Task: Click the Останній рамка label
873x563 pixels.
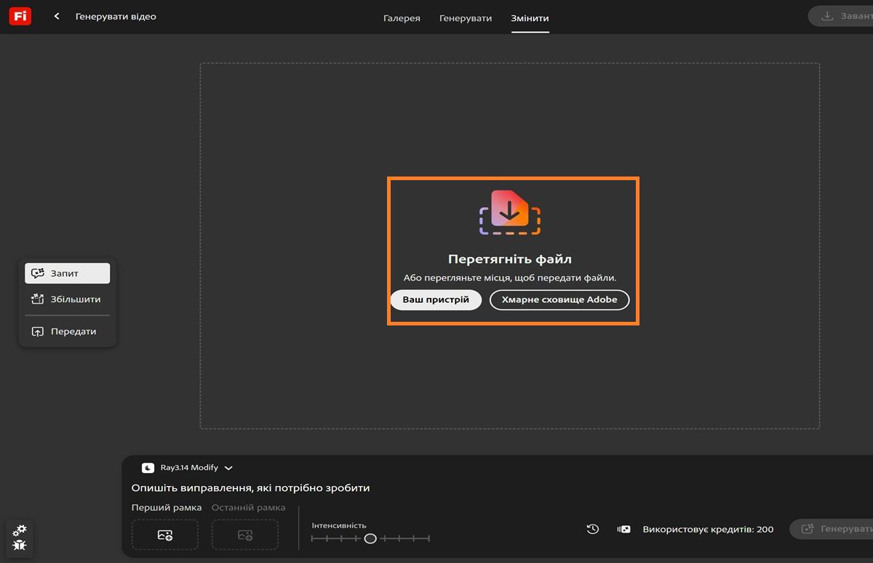Action: coord(249,508)
